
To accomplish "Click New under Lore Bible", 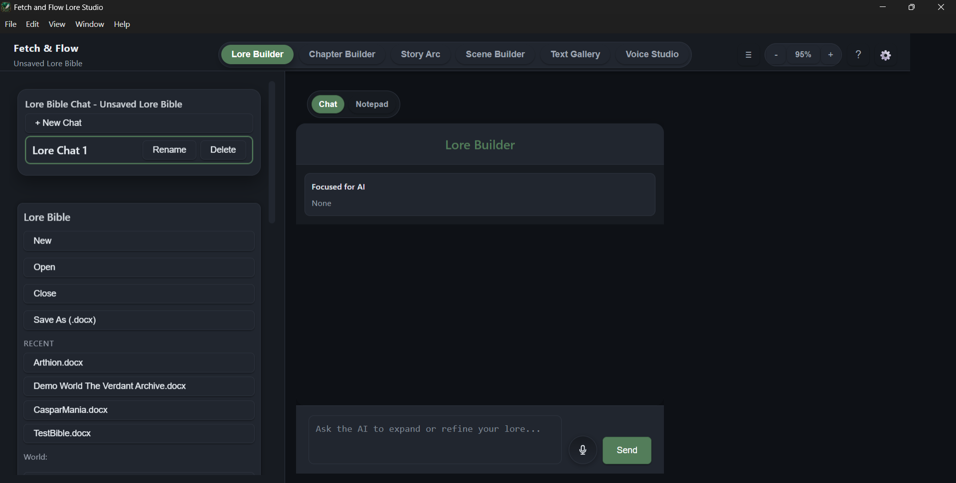I will pyautogui.click(x=139, y=241).
